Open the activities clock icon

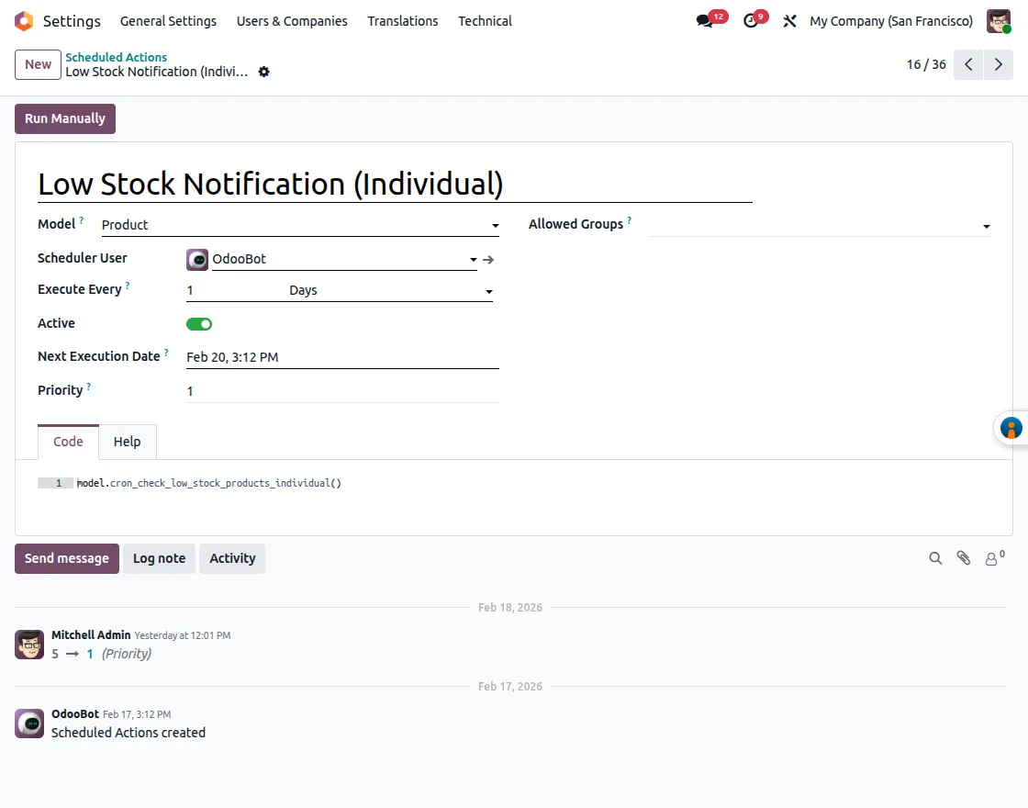point(750,20)
